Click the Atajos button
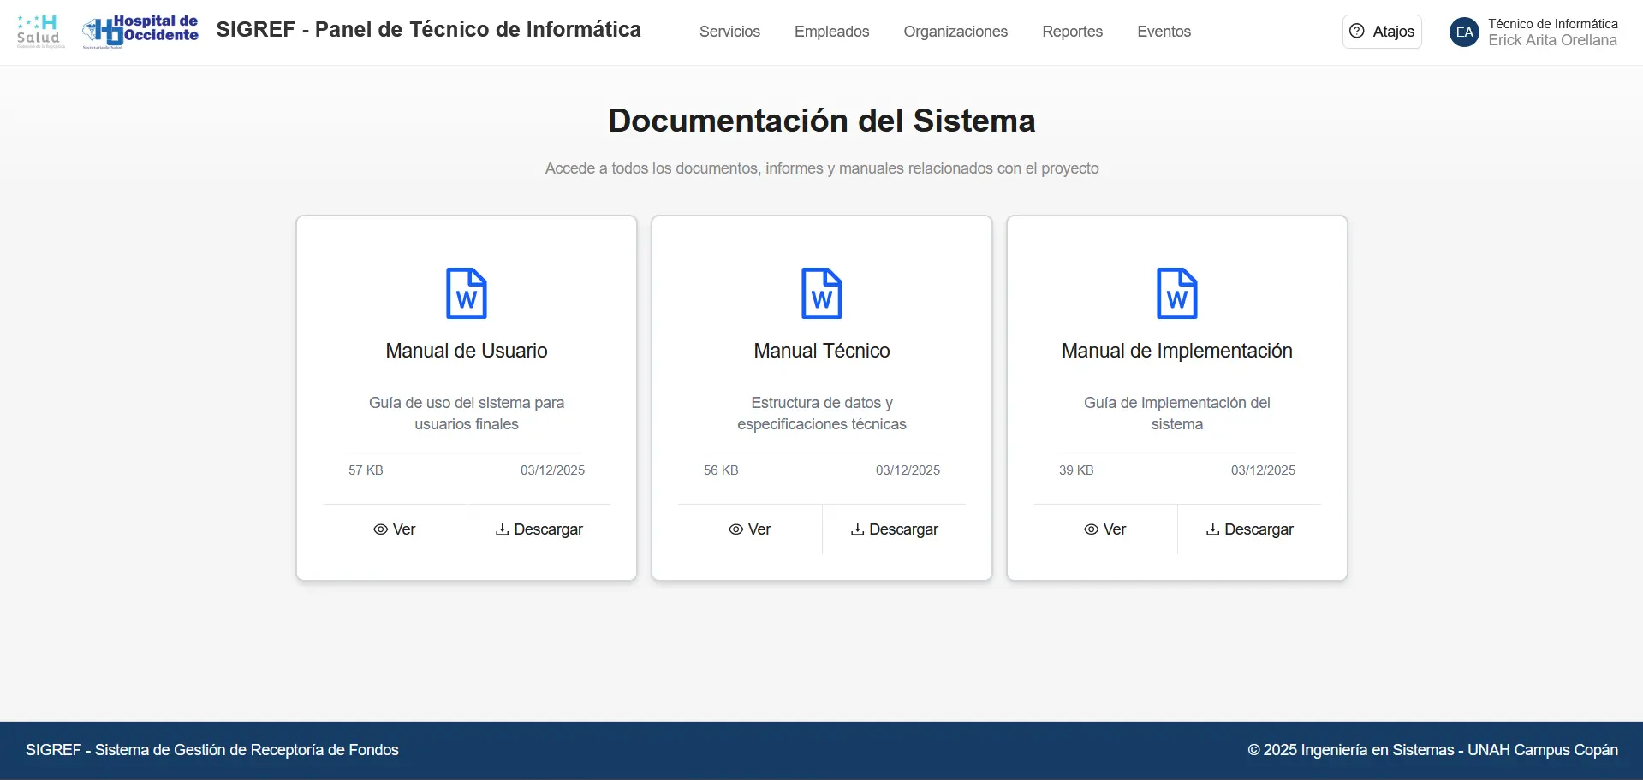 pyautogui.click(x=1382, y=31)
